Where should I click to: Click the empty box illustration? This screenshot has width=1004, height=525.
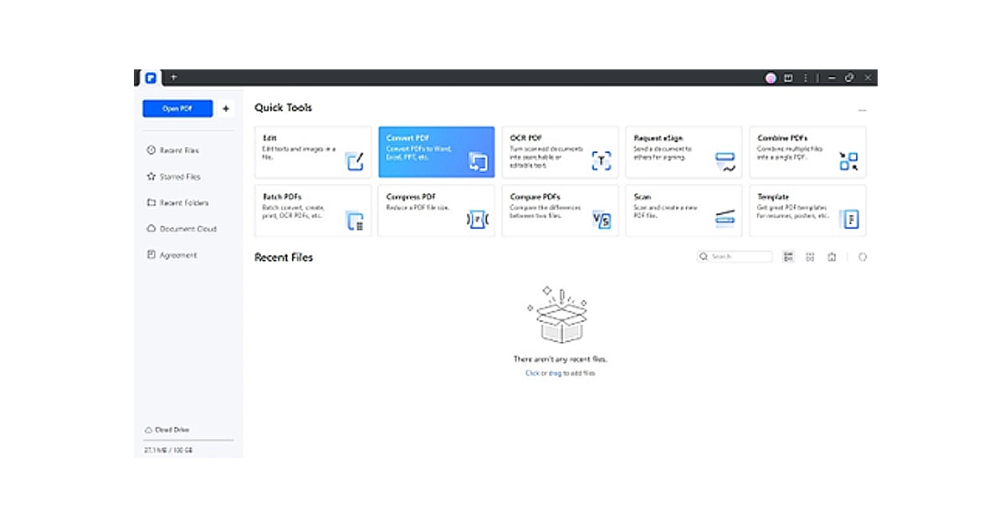click(560, 316)
